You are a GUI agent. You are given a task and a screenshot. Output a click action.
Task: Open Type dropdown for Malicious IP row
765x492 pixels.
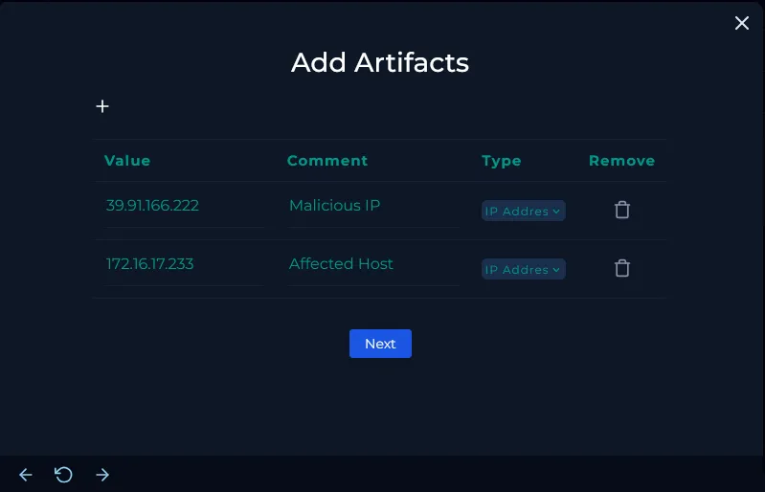[x=523, y=211]
